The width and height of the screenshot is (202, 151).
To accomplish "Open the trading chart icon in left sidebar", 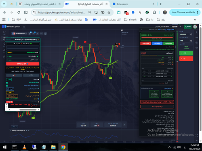I will pos(4,32).
